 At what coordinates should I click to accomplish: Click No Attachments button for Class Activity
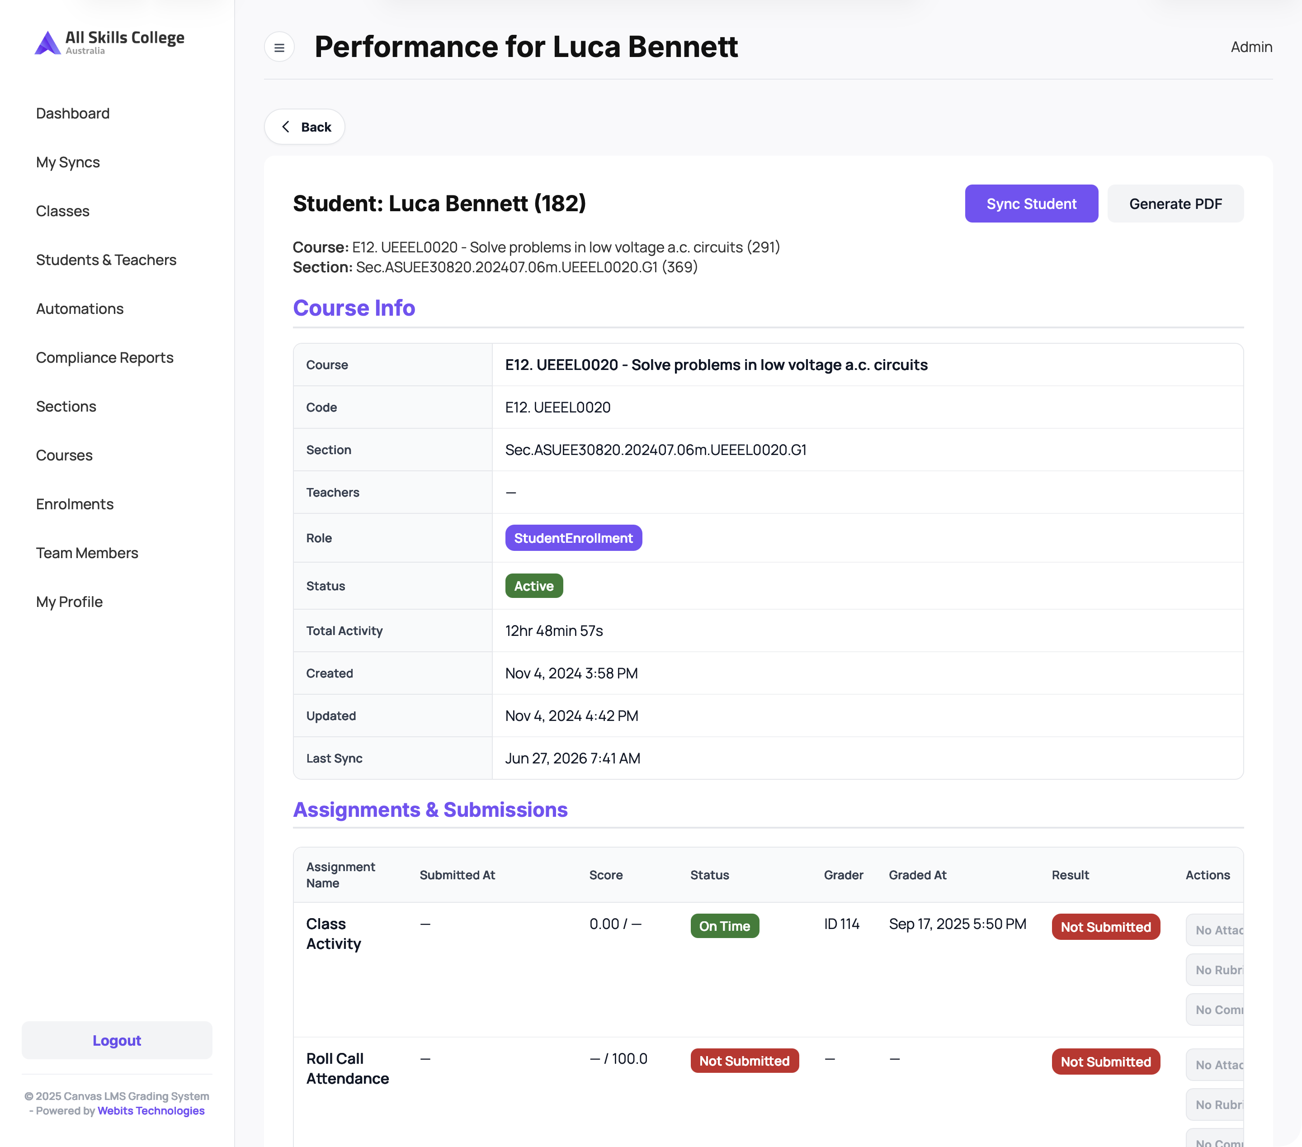coord(1215,930)
